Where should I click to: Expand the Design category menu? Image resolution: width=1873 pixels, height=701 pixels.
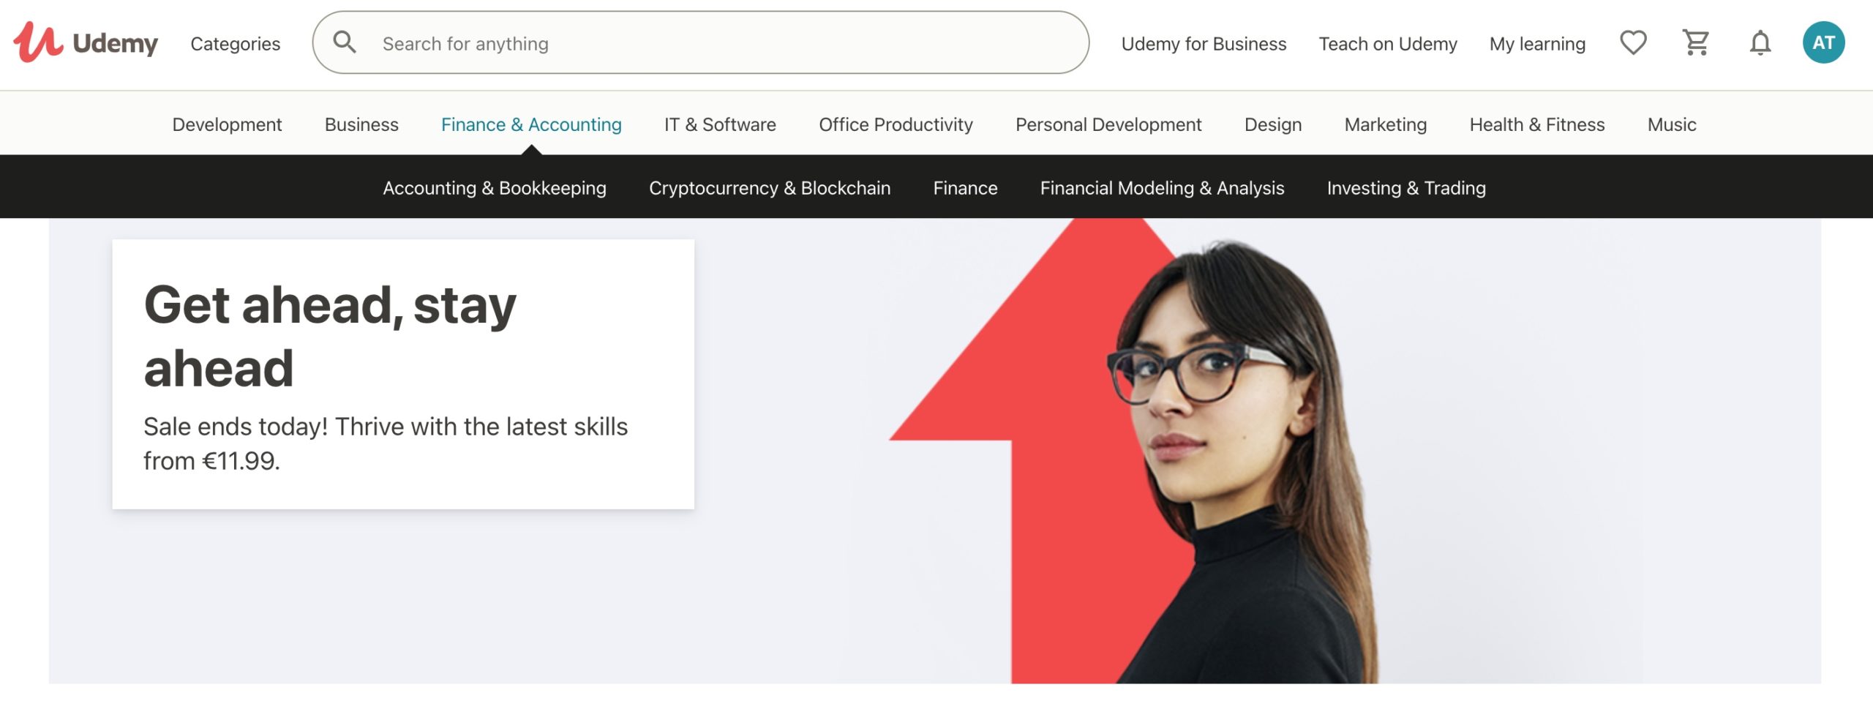[x=1272, y=124]
